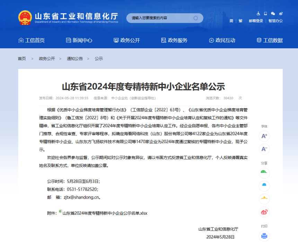The width and height of the screenshot is (298, 250).
Task: Click the WeChat icon in header
Action: click(273, 14)
